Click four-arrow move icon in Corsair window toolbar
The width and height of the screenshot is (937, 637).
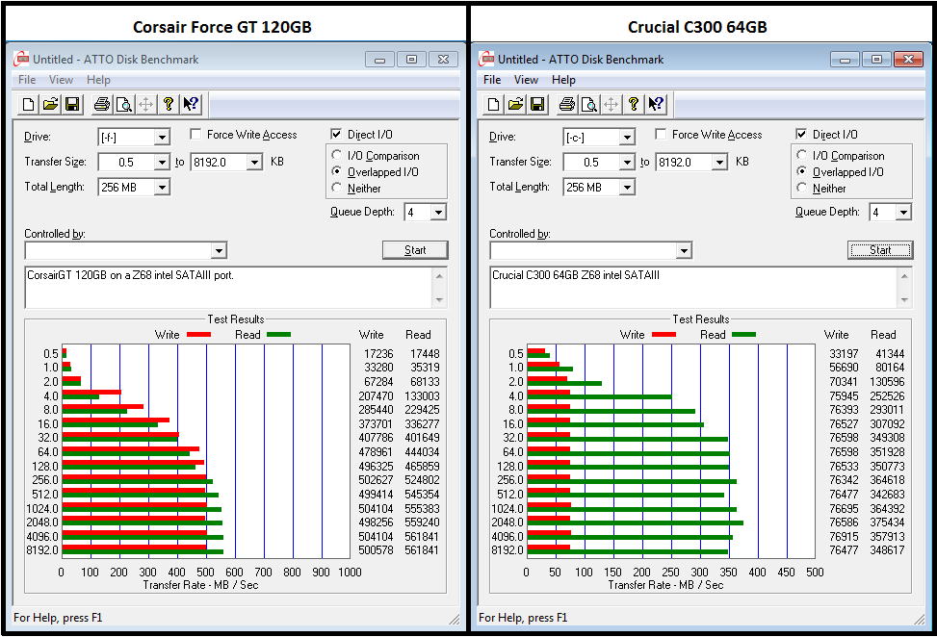[x=145, y=105]
